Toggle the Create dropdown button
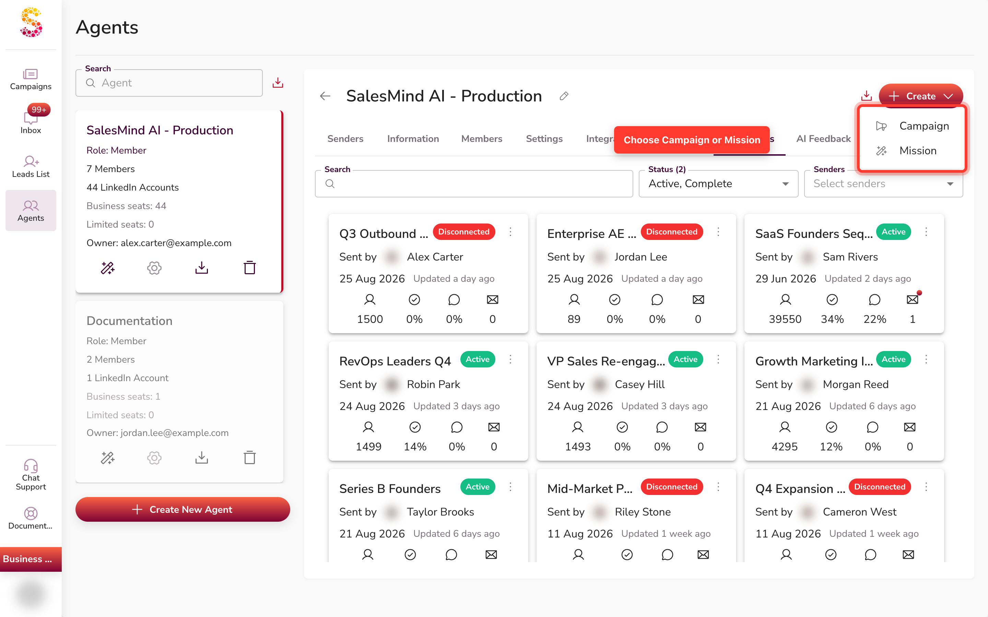 click(921, 96)
